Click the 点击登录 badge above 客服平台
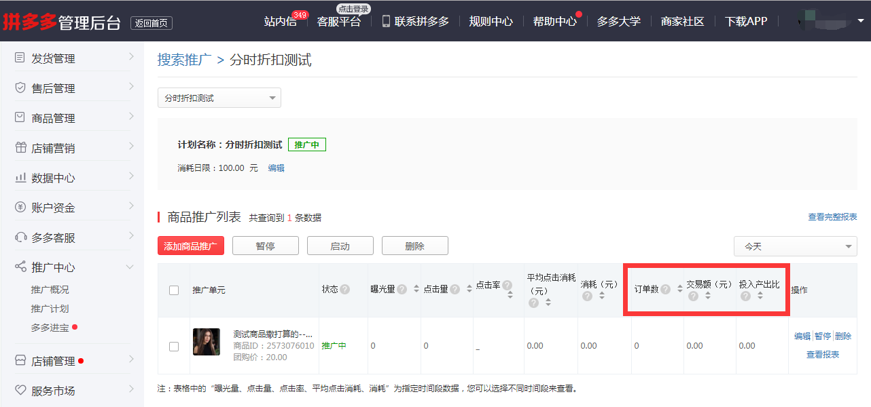This screenshot has height=407, width=871. click(353, 9)
